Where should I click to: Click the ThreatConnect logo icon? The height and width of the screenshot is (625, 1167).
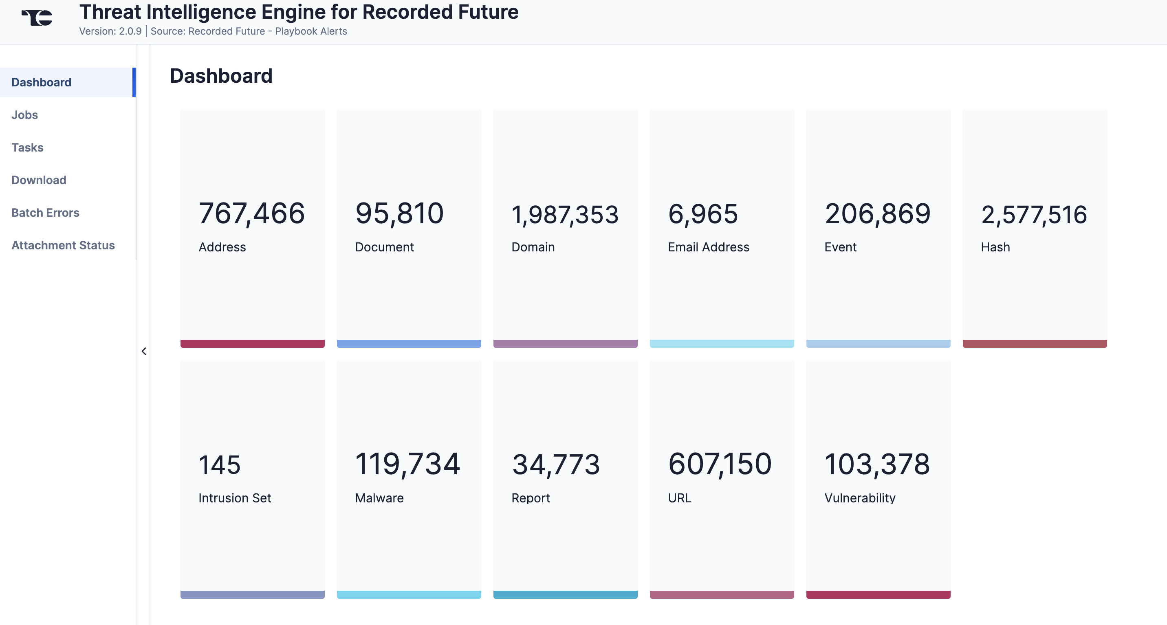click(37, 18)
